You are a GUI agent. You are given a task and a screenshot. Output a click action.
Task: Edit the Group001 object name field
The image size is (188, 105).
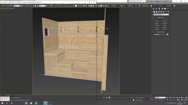pos(160,34)
